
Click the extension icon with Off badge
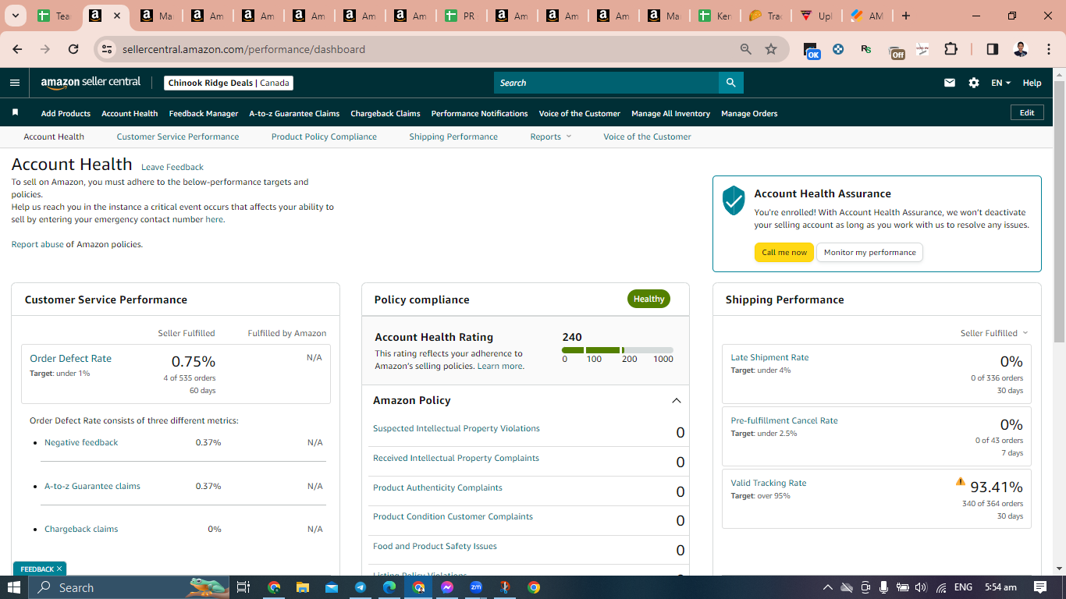[x=897, y=51]
